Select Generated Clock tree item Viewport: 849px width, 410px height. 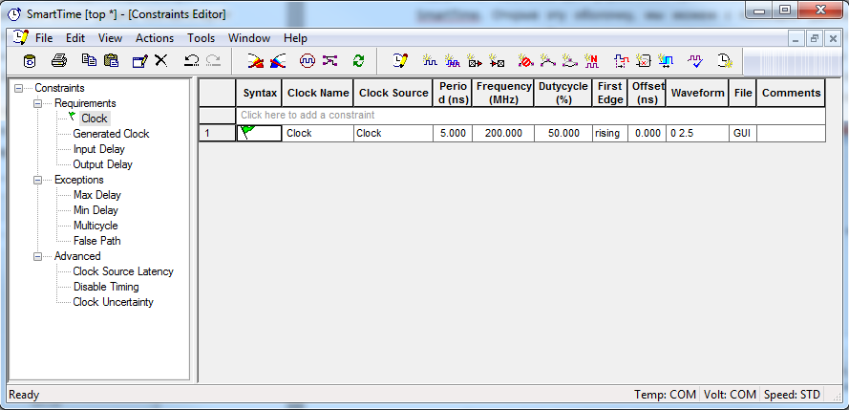(x=111, y=134)
